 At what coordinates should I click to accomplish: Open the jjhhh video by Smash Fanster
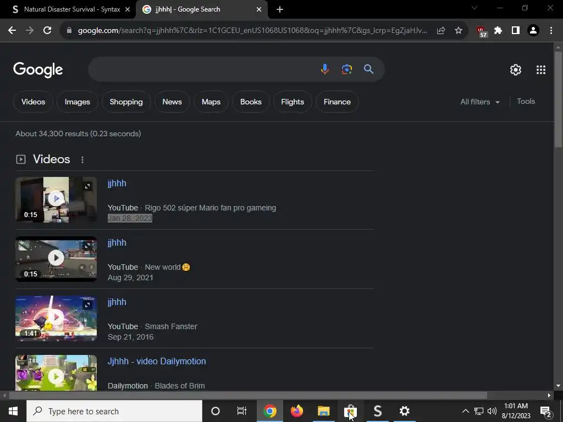(117, 302)
